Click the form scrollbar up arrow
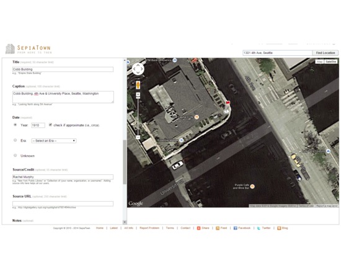The image size is (341, 273). coord(125,60)
